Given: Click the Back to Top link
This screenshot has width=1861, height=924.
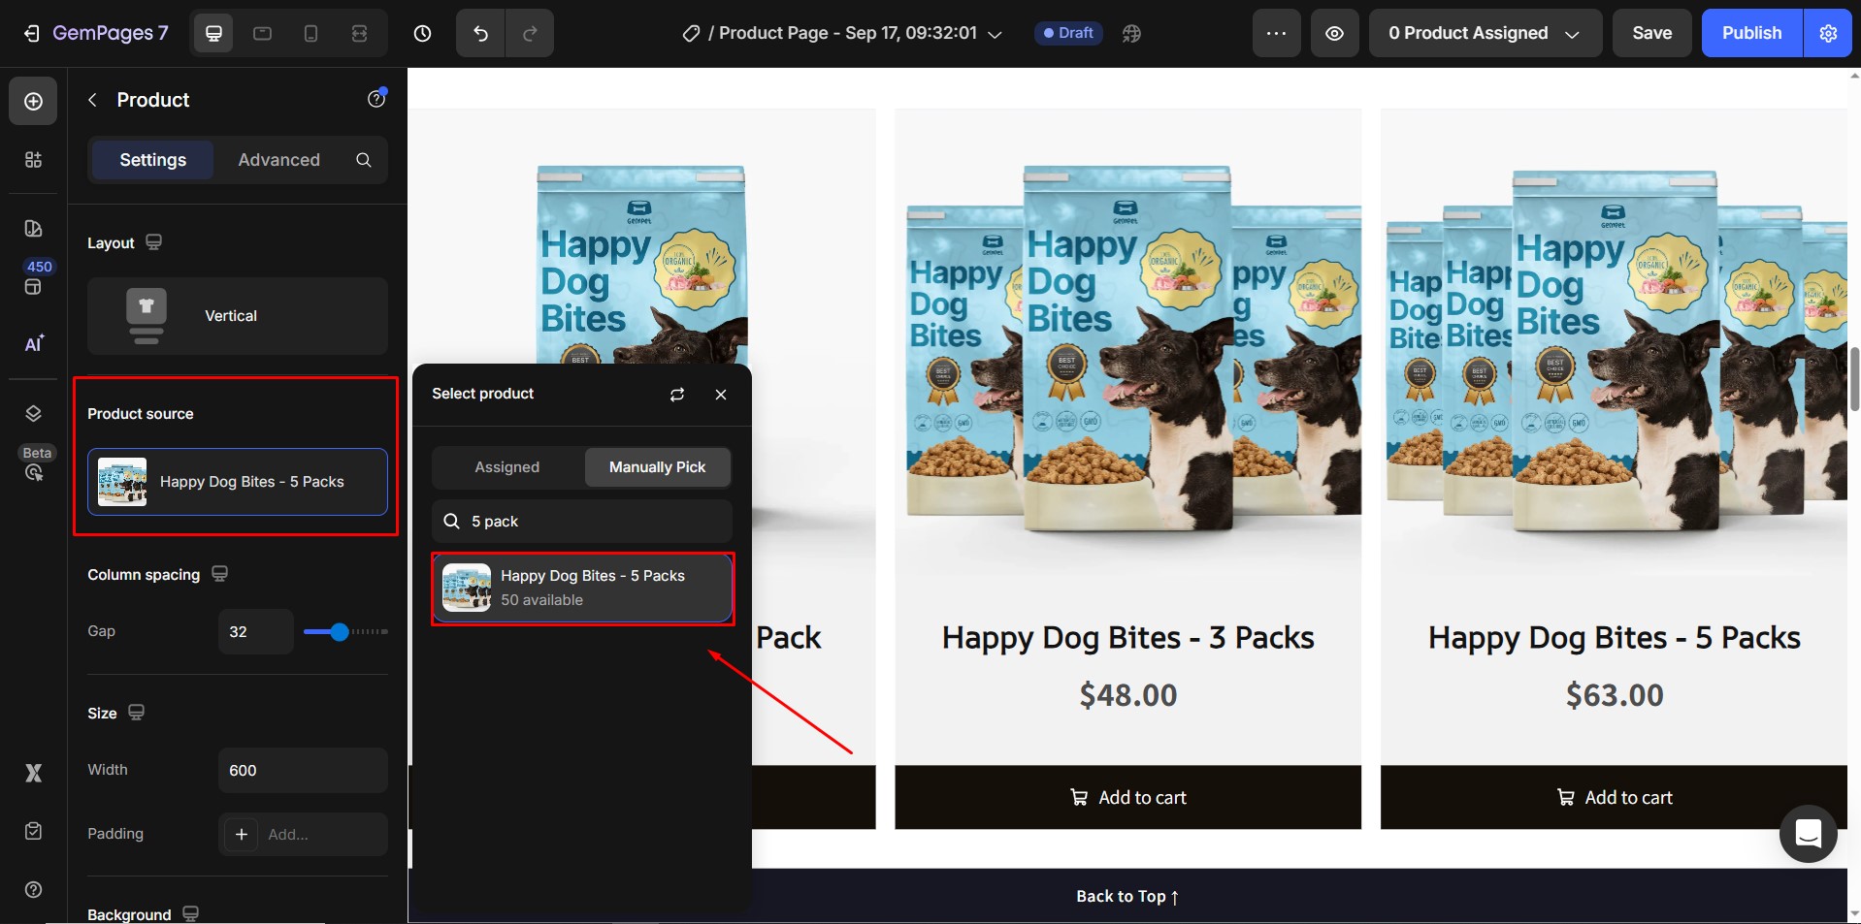Looking at the screenshot, I should 1127,897.
